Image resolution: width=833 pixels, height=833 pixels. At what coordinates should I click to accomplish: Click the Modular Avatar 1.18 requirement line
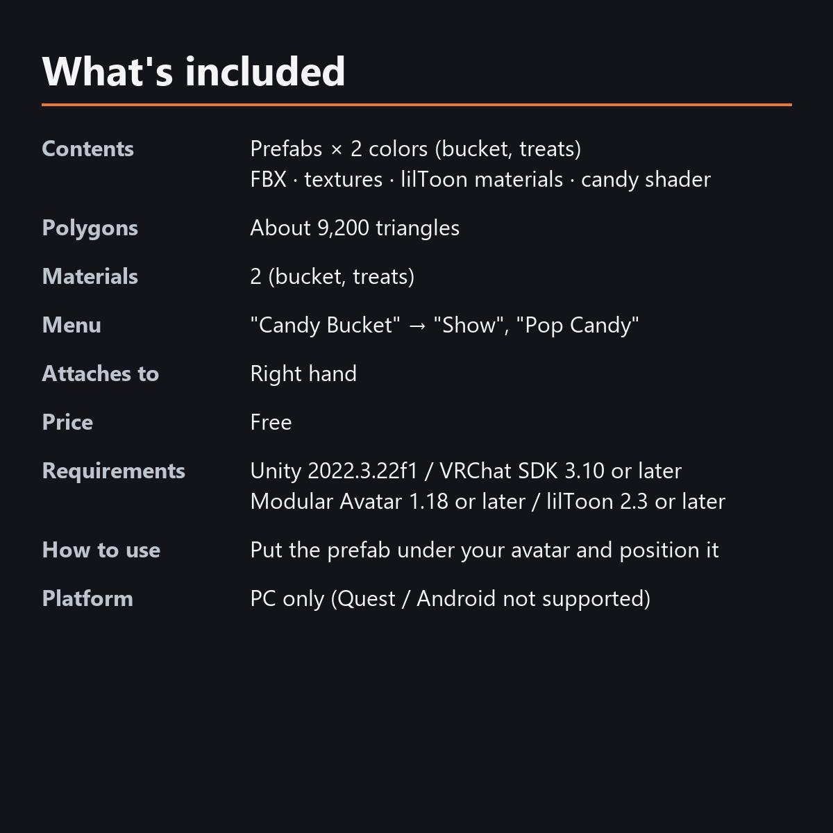point(487,501)
